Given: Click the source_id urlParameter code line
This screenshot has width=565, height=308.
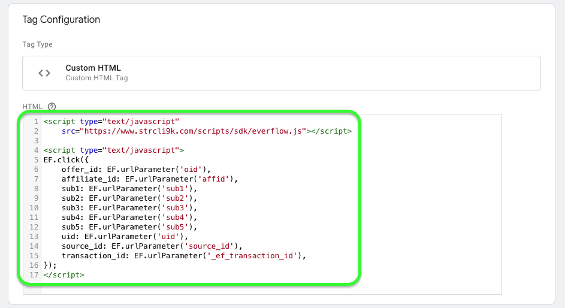Looking at the screenshot, I should pos(152,246).
